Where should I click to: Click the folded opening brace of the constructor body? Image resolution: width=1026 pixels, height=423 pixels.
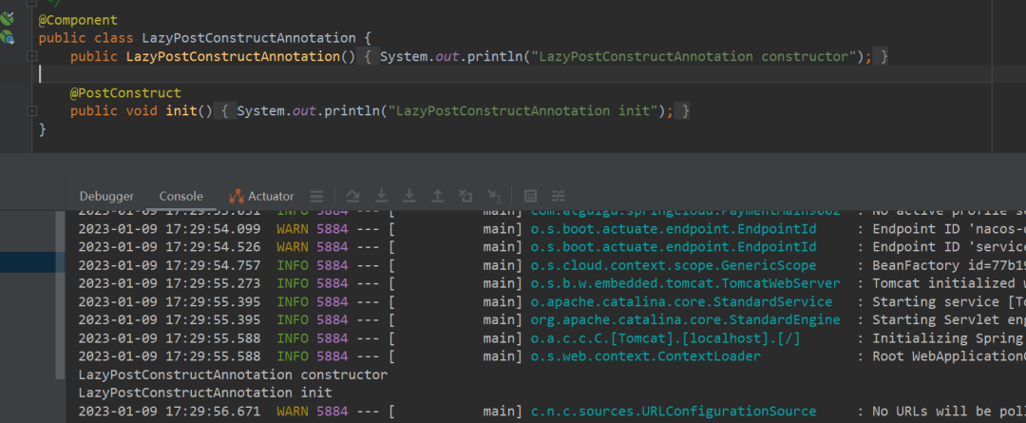[369, 57]
